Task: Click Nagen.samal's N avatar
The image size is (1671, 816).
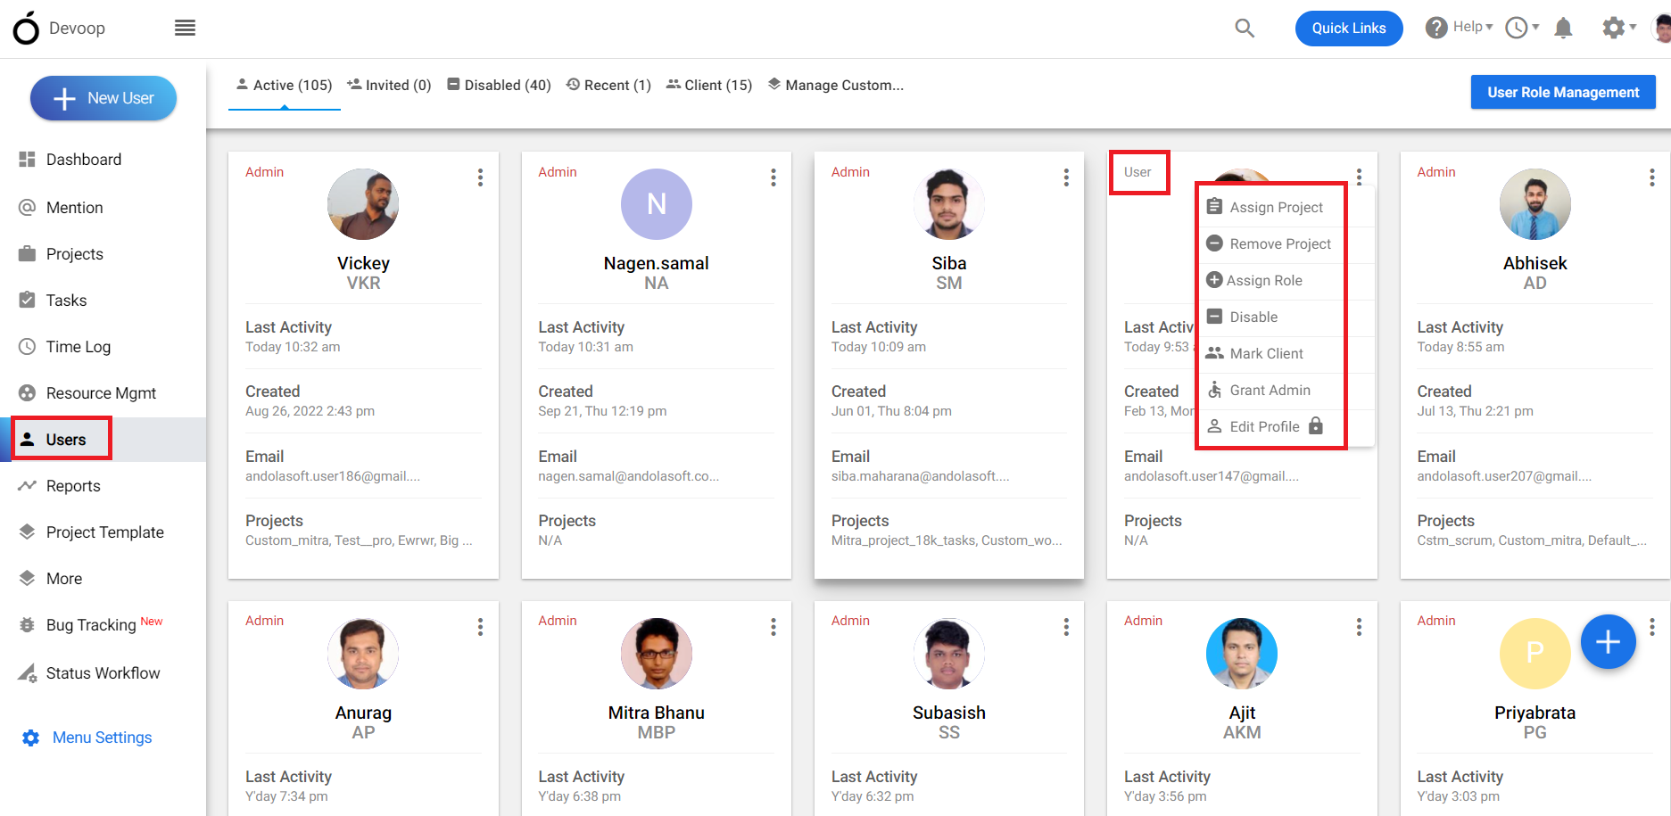Action: [x=657, y=204]
